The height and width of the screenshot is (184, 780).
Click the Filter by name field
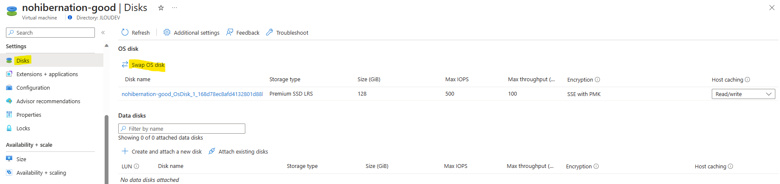pyautogui.click(x=182, y=129)
